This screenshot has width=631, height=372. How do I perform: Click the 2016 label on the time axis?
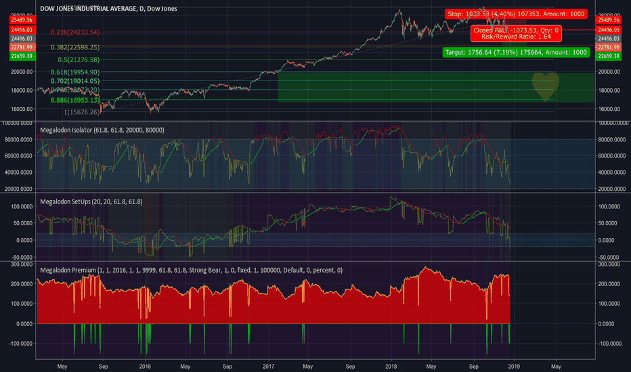click(x=145, y=367)
